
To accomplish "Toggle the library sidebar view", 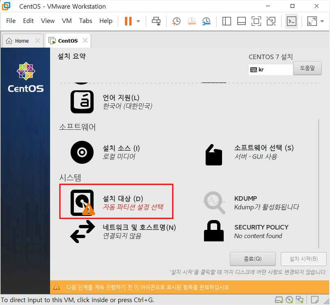I will [x=227, y=21].
